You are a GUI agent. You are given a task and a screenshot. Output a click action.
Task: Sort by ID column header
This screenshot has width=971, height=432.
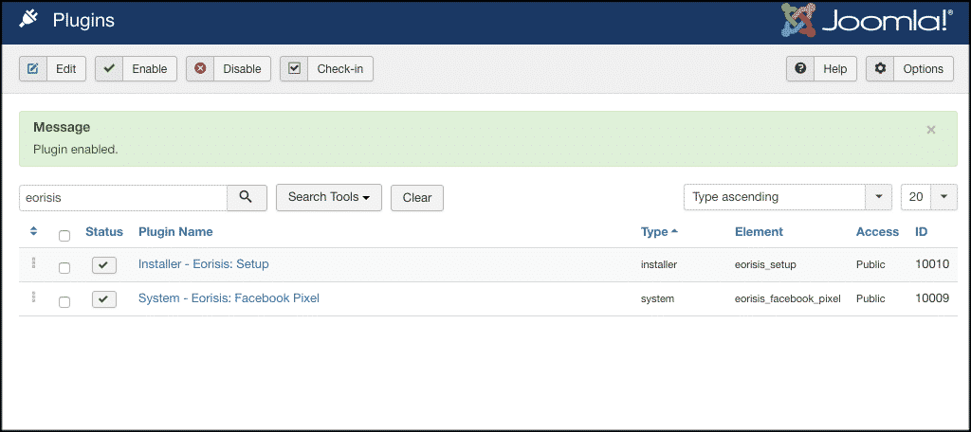coord(922,232)
